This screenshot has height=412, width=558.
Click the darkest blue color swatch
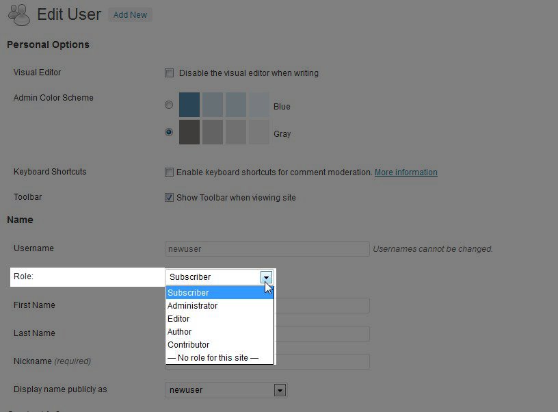coord(189,105)
